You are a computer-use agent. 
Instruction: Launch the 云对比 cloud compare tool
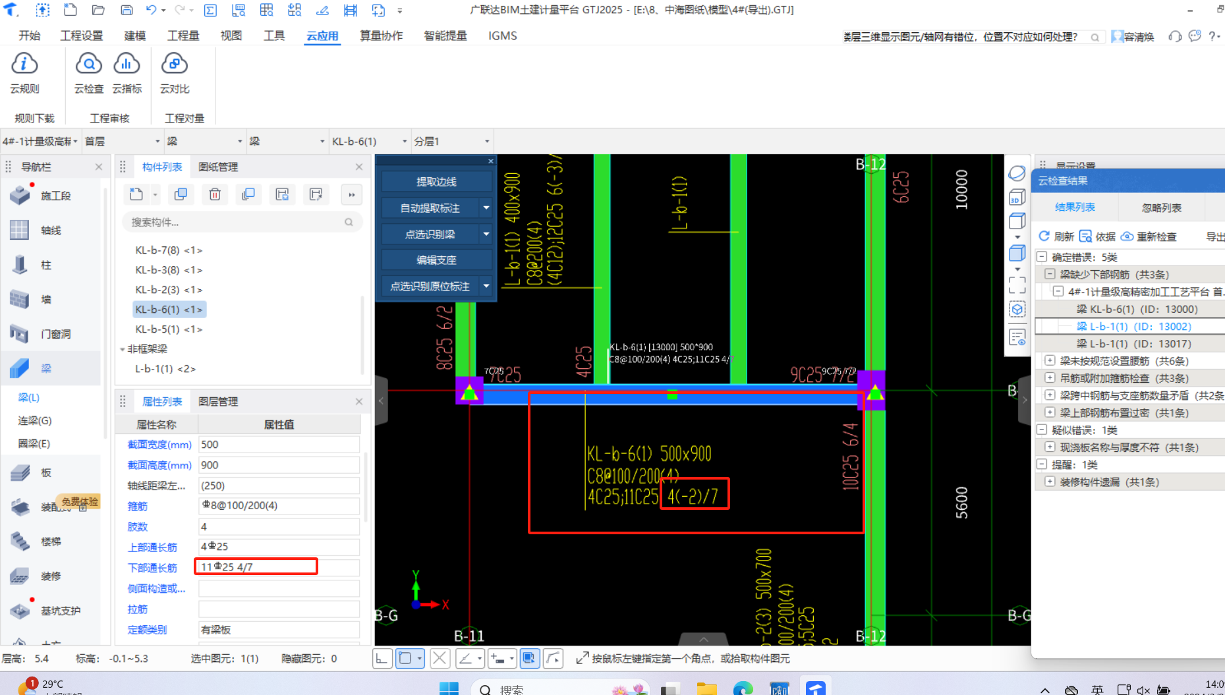point(174,73)
